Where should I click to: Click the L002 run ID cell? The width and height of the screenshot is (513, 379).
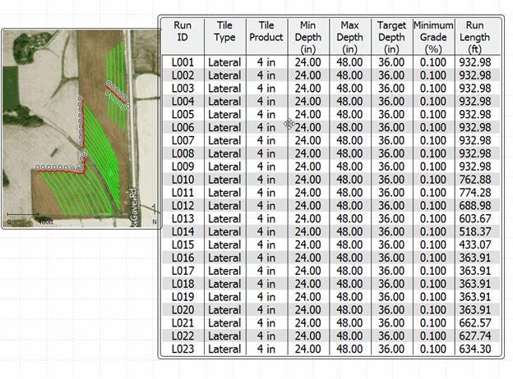183,75
